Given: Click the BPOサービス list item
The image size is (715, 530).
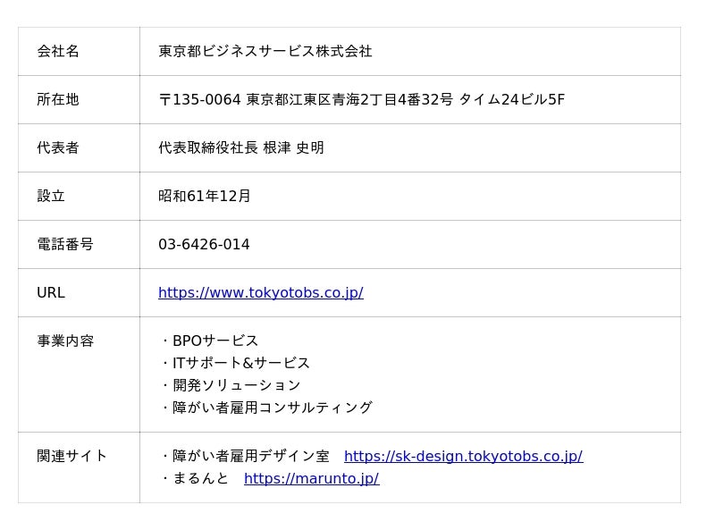Looking at the screenshot, I should tap(214, 341).
